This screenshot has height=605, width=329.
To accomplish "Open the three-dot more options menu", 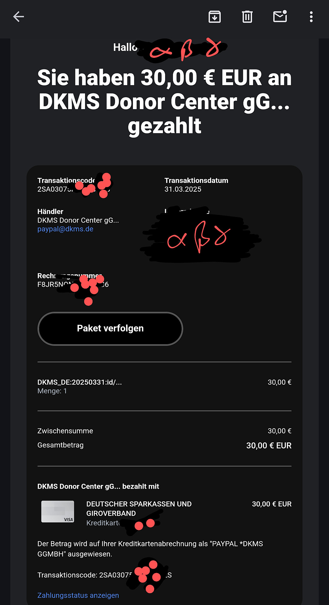I will [x=311, y=17].
